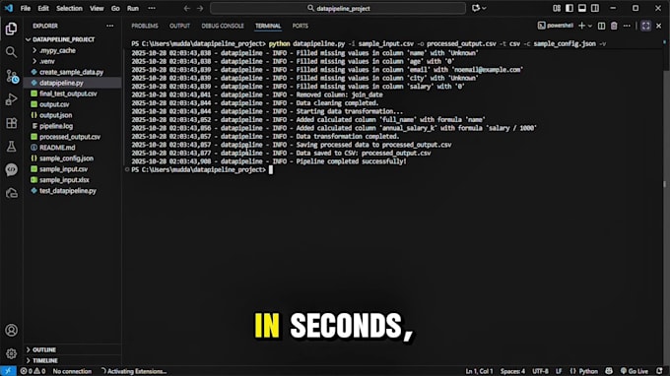Viewport: 670px width, 376px height.
Task: Toggle secondary side bar visibility
Action: (595, 8)
